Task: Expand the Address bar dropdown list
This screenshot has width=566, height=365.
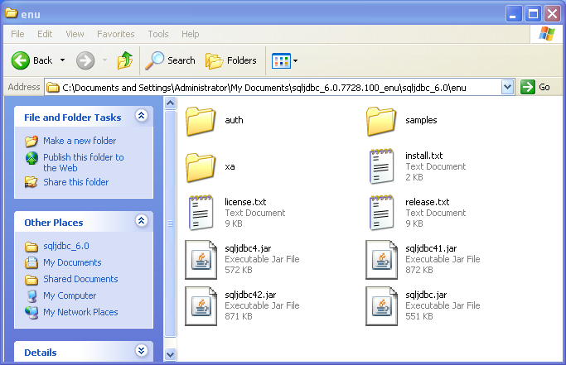Action: (507, 87)
